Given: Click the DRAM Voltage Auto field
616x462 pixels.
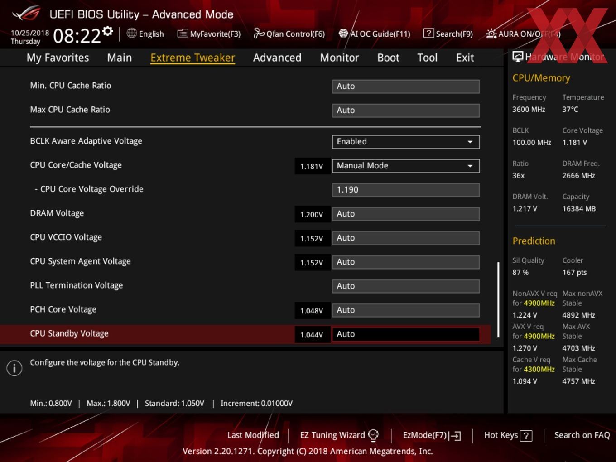Looking at the screenshot, I should (x=406, y=214).
